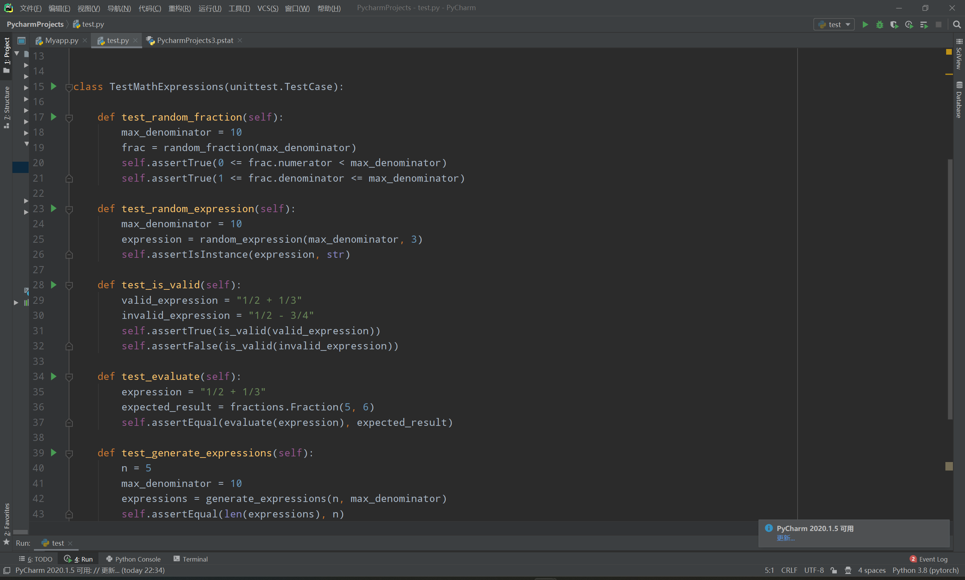The width and height of the screenshot is (965, 580).
Task: Run test_generate_expressions via gutter arrow
Action: point(54,453)
